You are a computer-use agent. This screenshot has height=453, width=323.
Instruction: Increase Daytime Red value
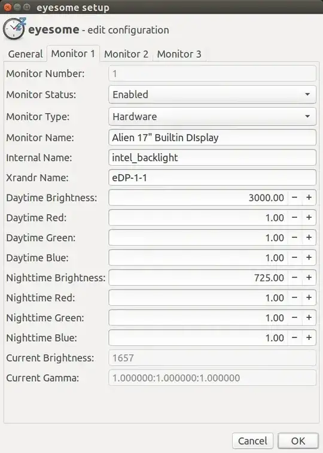click(x=309, y=218)
